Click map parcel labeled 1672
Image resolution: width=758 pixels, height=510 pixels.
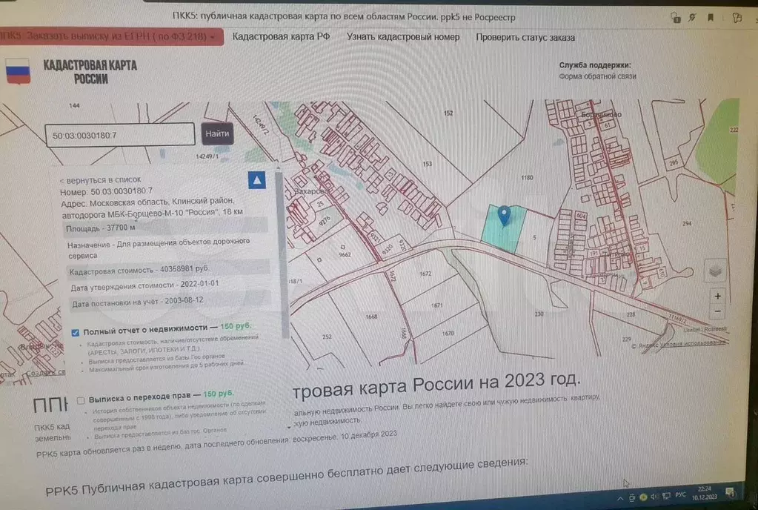pyautogui.click(x=425, y=274)
